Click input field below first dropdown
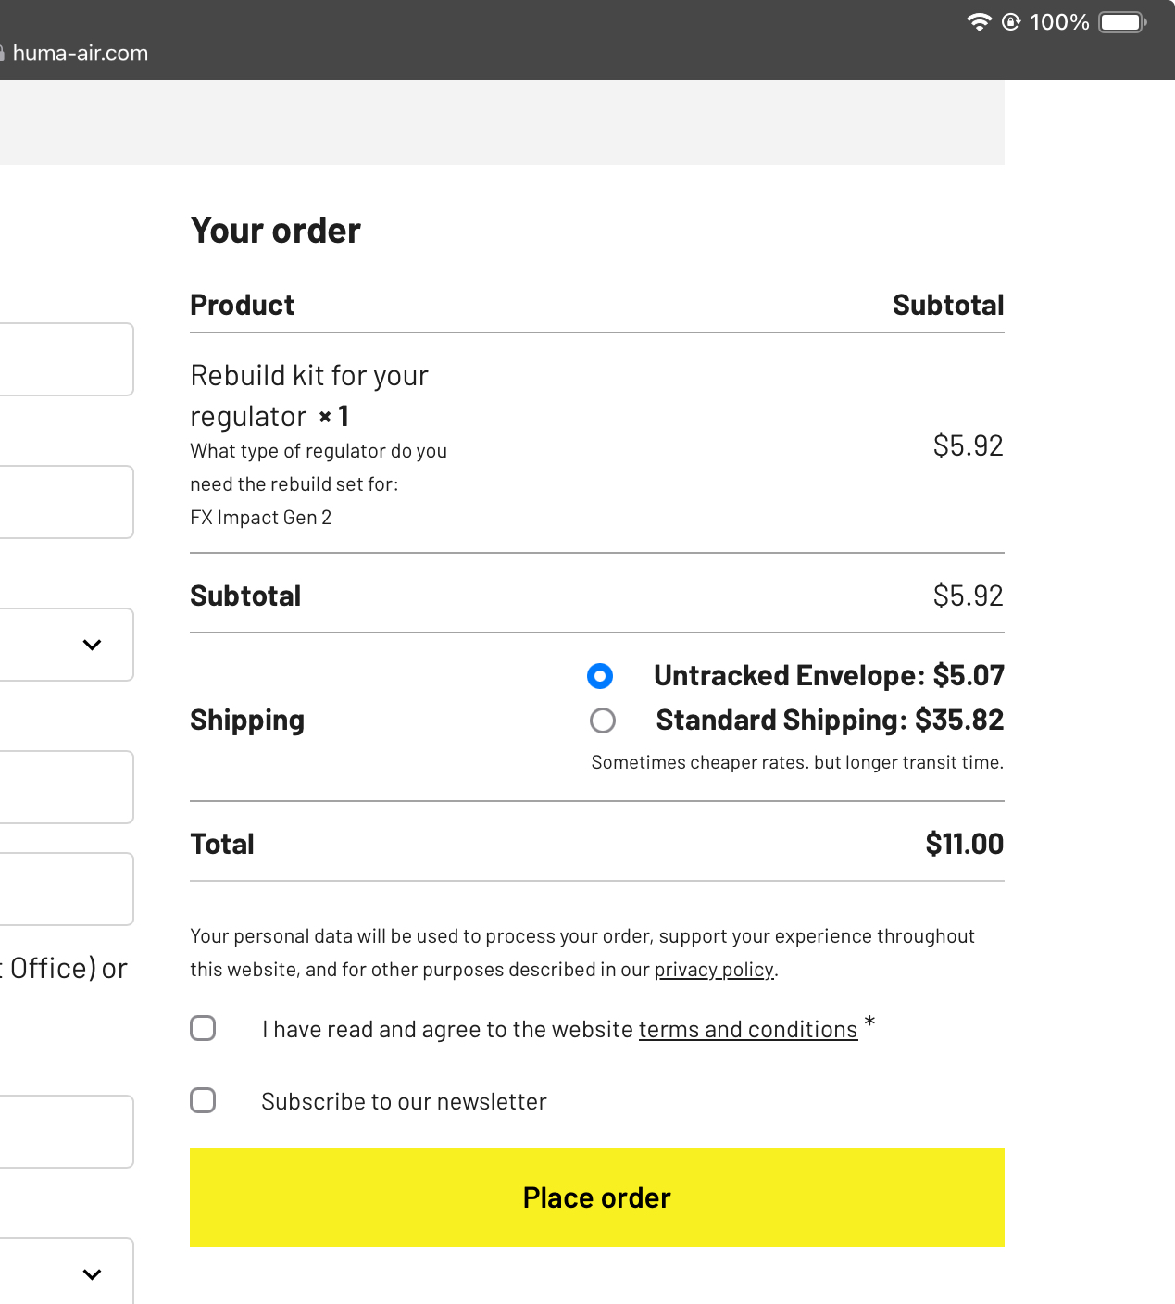The width and height of the screenshot is (1175, 1304). [x=67, y=787]
